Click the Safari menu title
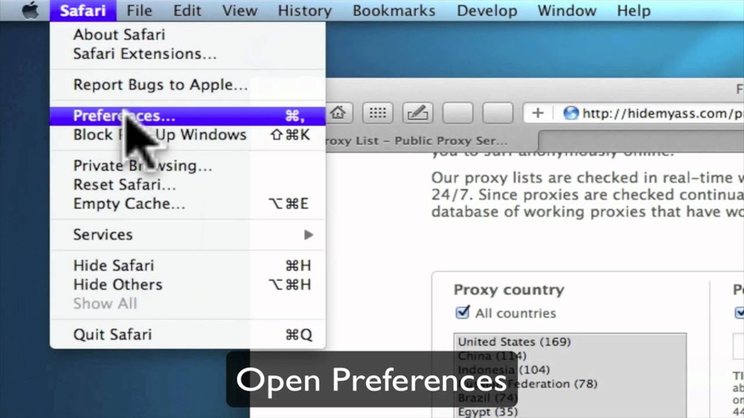 coord(83,10)
